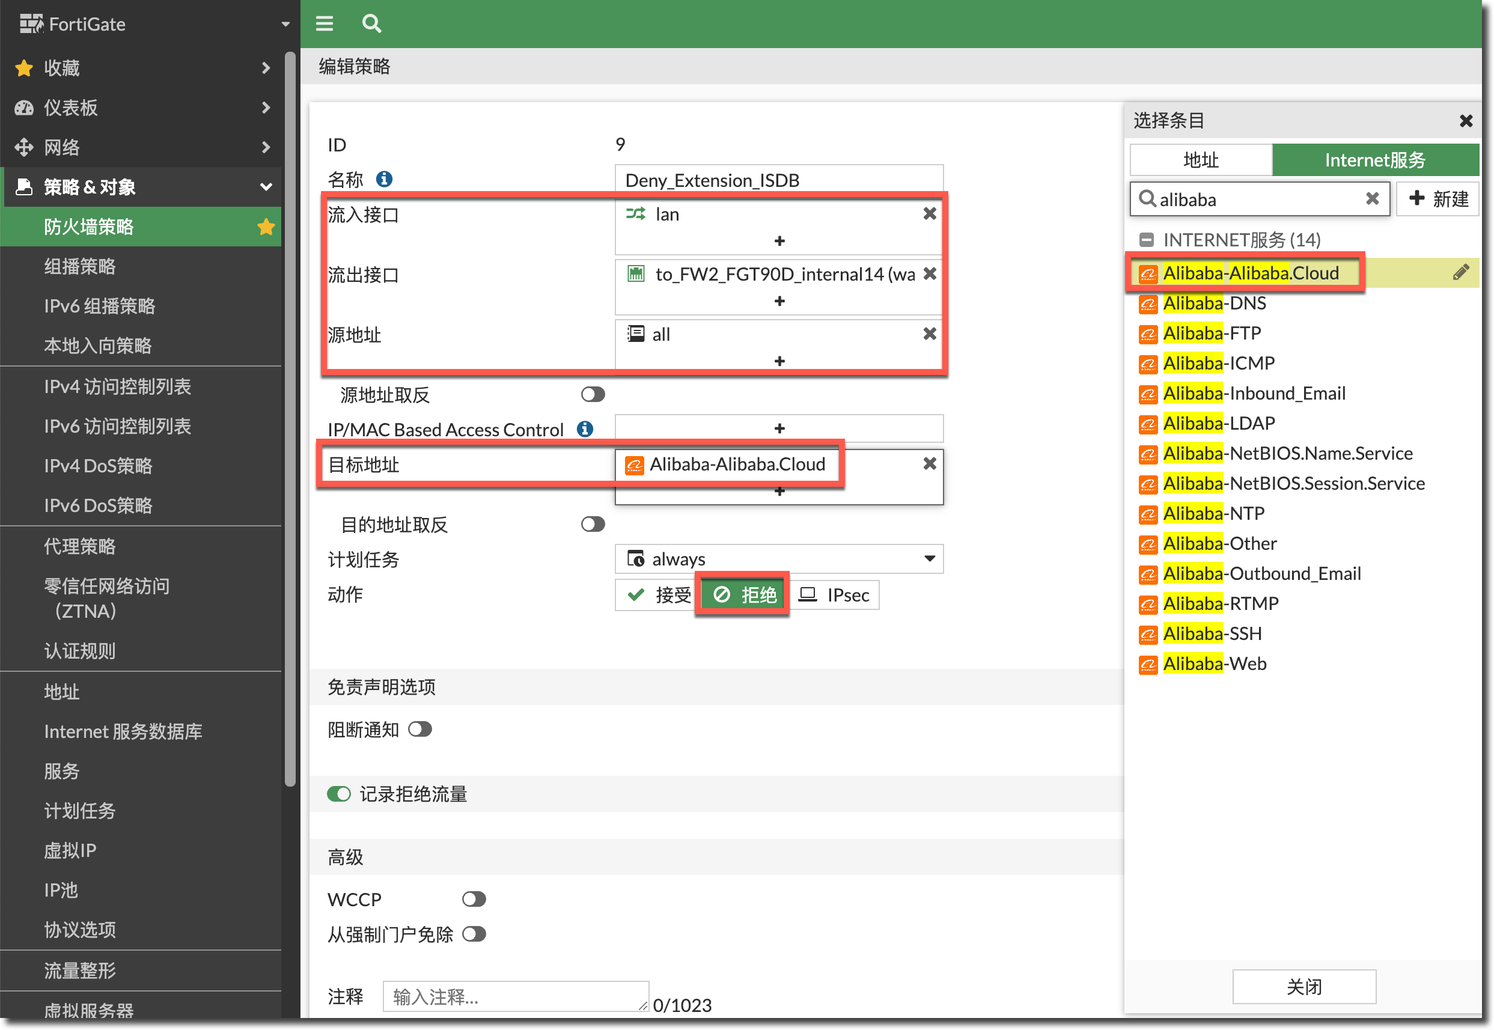Click the hamburger menu icon in header
Viewport: 1494px width, 1030px height.
(324, 24)
